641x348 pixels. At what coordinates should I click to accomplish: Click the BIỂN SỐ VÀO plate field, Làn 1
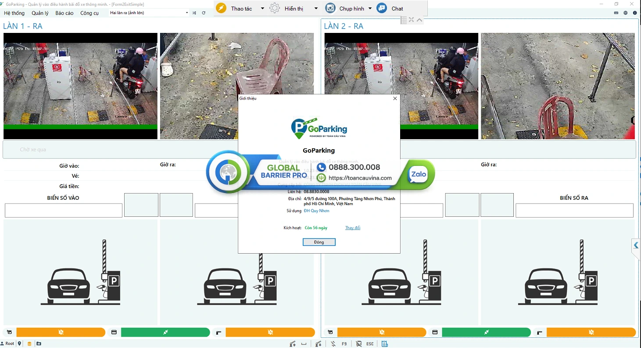pyautogui.click(x=64, y=211)
